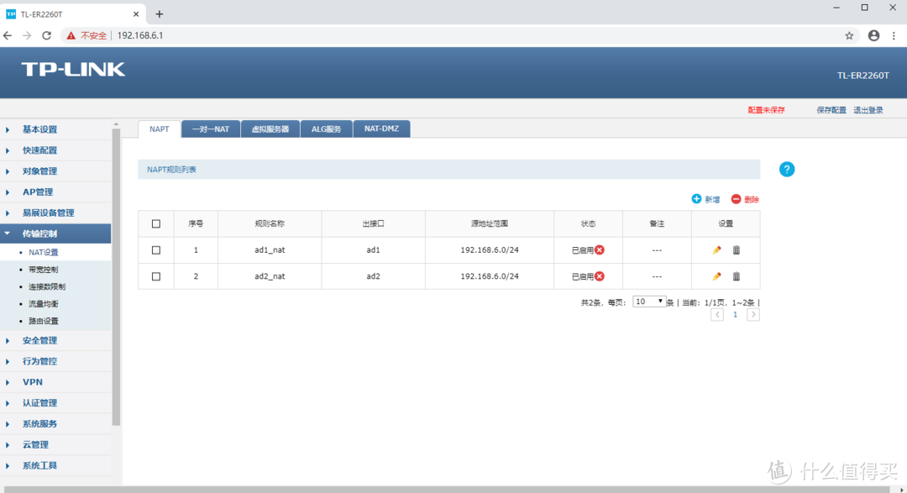
Task: Click the sidebar vertical scrollbar
Action: point(116,277)
